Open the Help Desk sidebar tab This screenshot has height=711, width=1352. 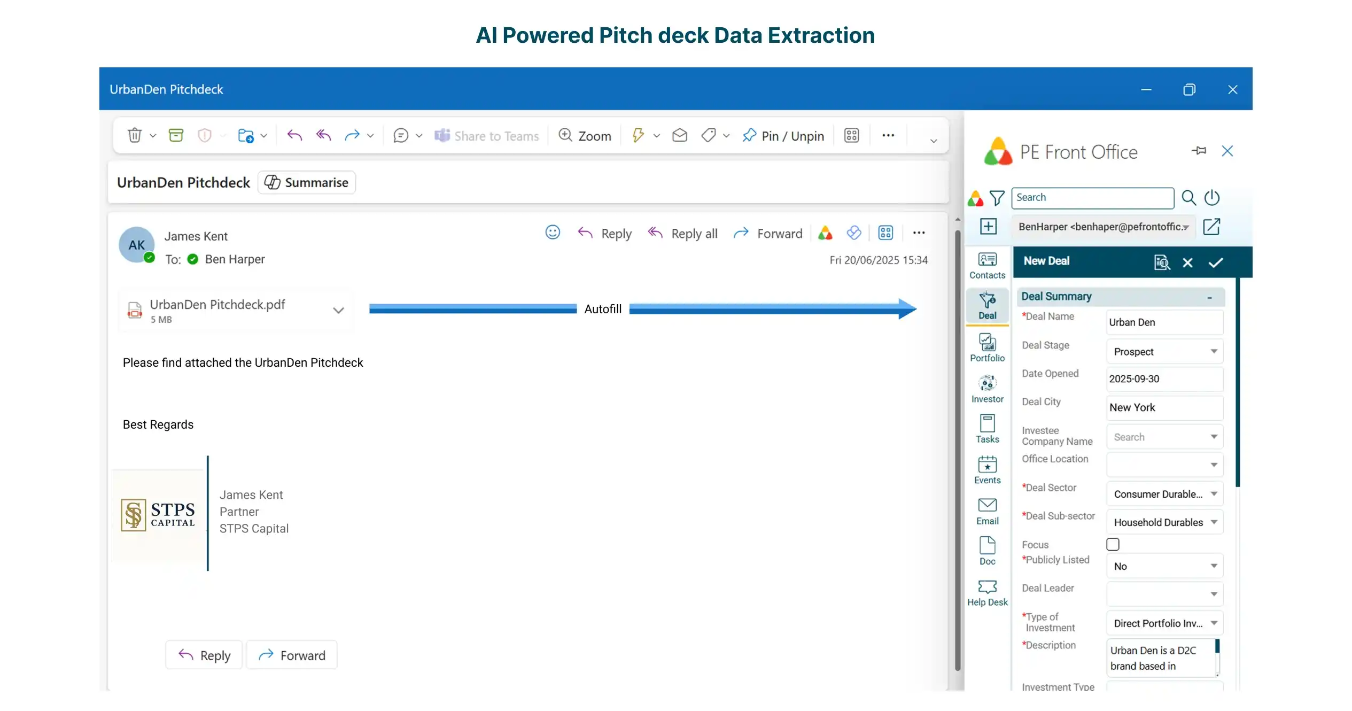pyautogui.click(x=987, y=593)
